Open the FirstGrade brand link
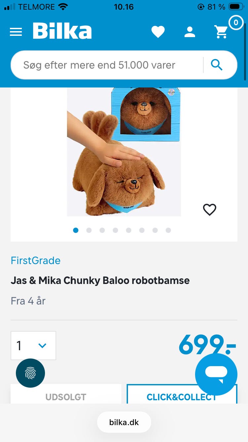 tap(36, 260)
